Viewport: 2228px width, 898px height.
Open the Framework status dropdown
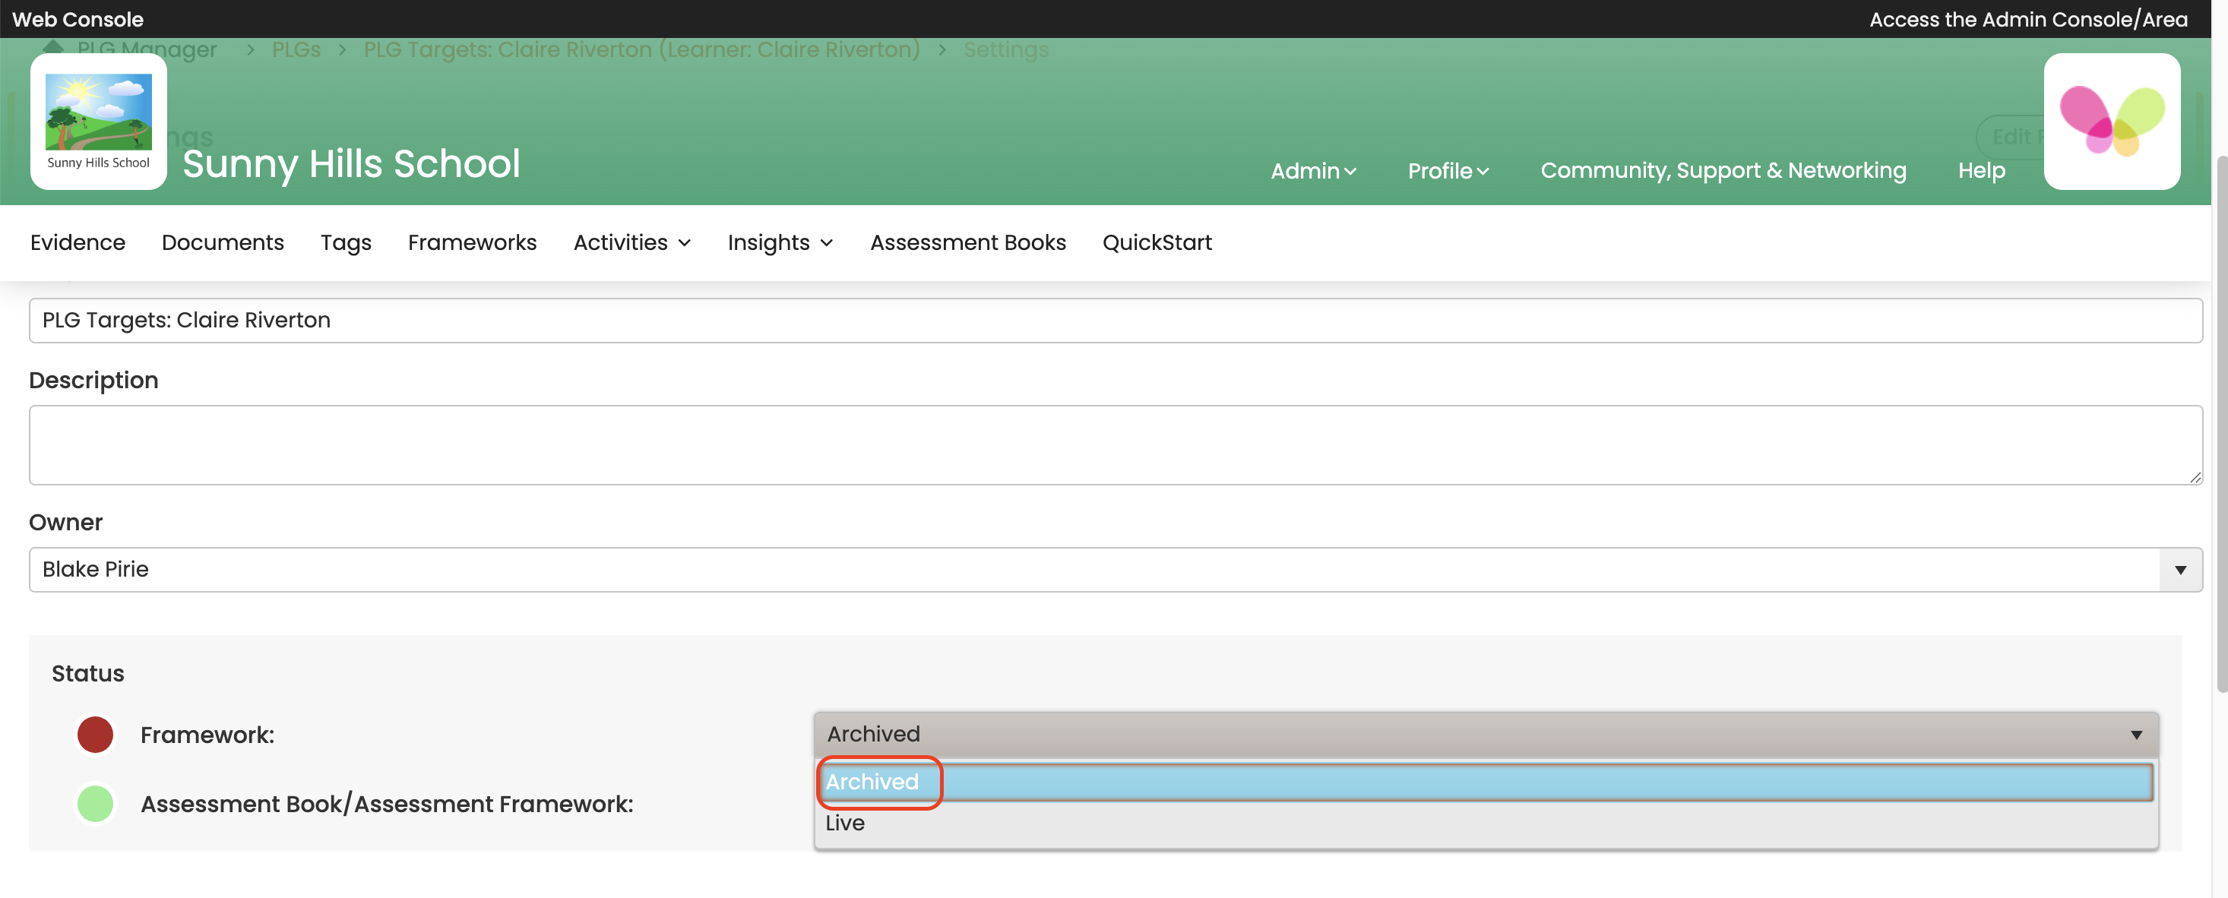[1484, 734]
